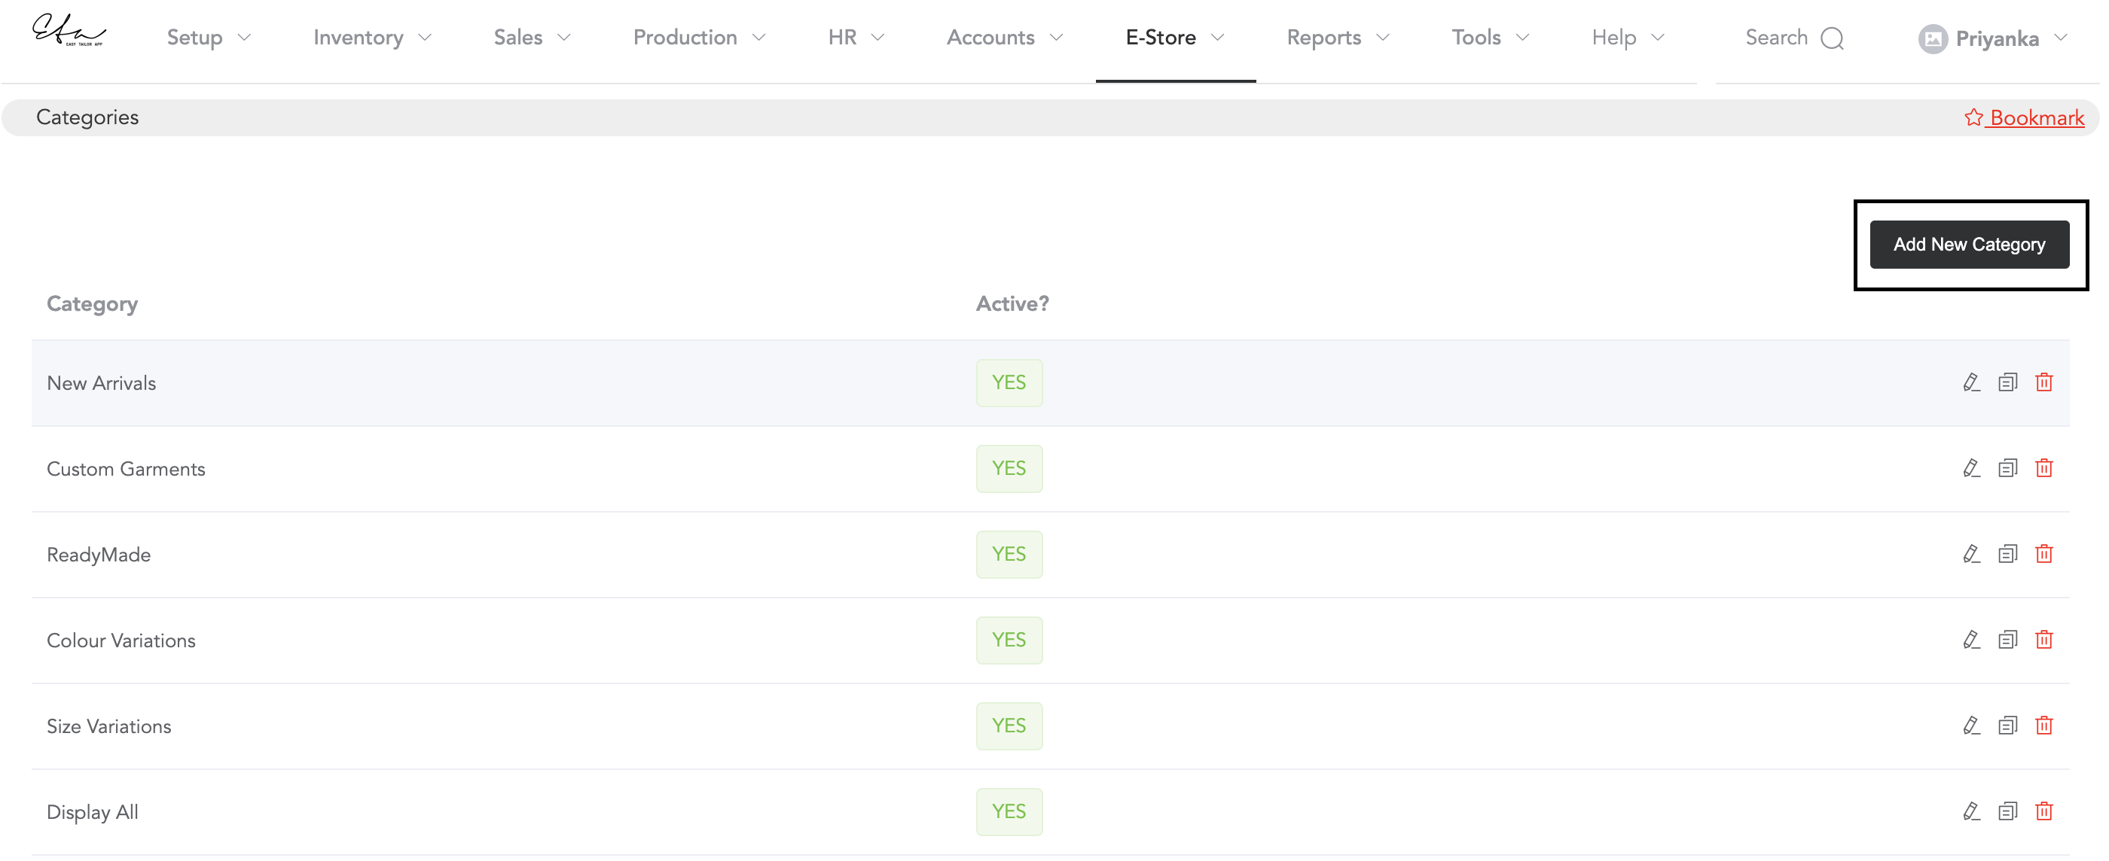The width and height of the screenshot is (2109, 861).
Task: Select the Size Variations row name
Action: (x=108, y=727)
